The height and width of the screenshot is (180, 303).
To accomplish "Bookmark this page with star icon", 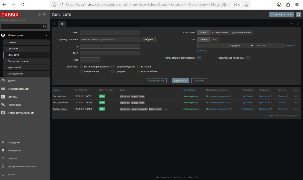I will coord(247,5).
